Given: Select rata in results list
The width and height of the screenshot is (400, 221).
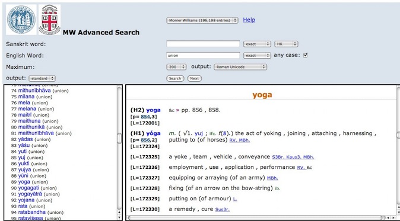Looking at the screenshot, I should (23, 206).
